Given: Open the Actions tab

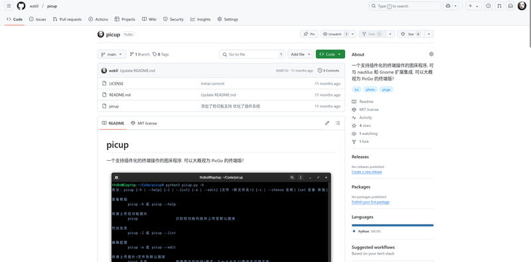Looking at the screenshot, I should click(98, 19).
